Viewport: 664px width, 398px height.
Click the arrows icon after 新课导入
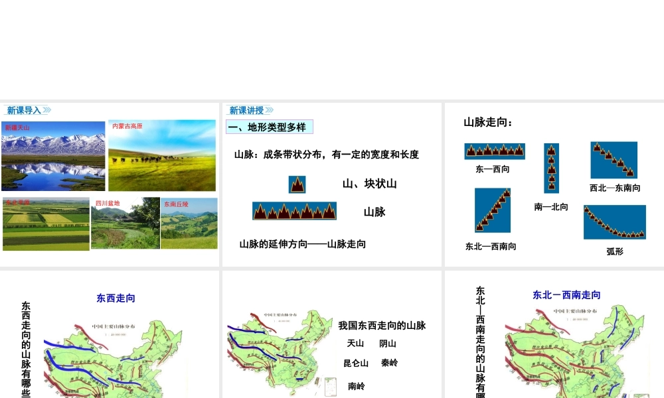pos(46,110)
